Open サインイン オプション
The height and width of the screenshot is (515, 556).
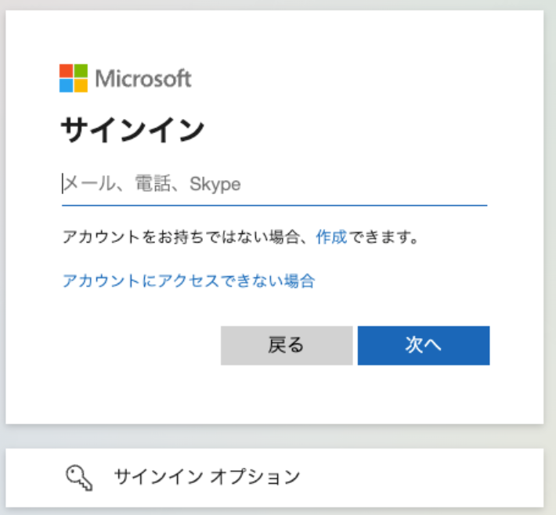(207, 476)
